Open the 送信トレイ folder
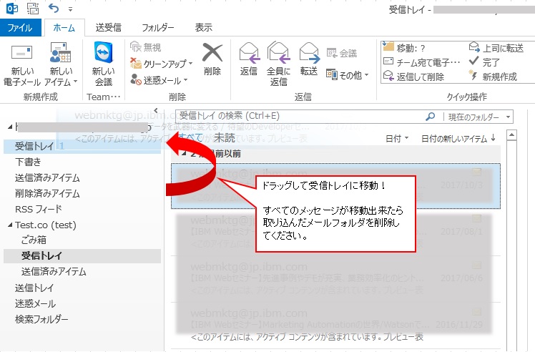 pyautogui.click(x=34, y=288)
